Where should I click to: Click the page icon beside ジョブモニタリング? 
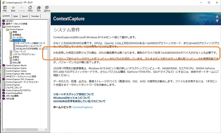(4, 88)
